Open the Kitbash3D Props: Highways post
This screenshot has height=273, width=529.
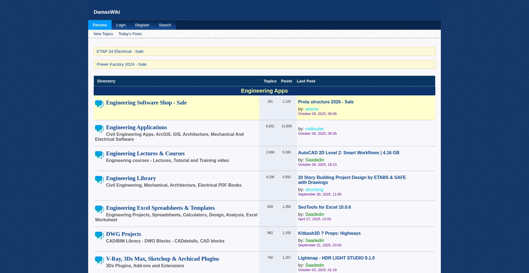click(x=329, y=233)
